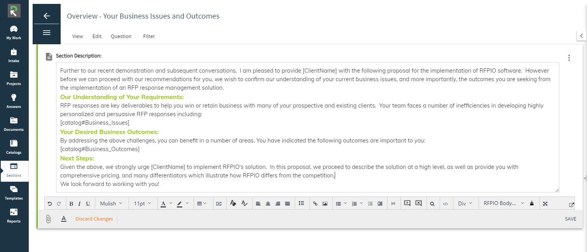Open Templates from the sidebar
Viewport: 587px width, 252px height.
pyautogui.click(x=14, y=193)
